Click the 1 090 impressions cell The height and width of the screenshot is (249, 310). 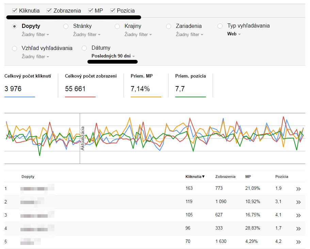click(x=221, y=201)
